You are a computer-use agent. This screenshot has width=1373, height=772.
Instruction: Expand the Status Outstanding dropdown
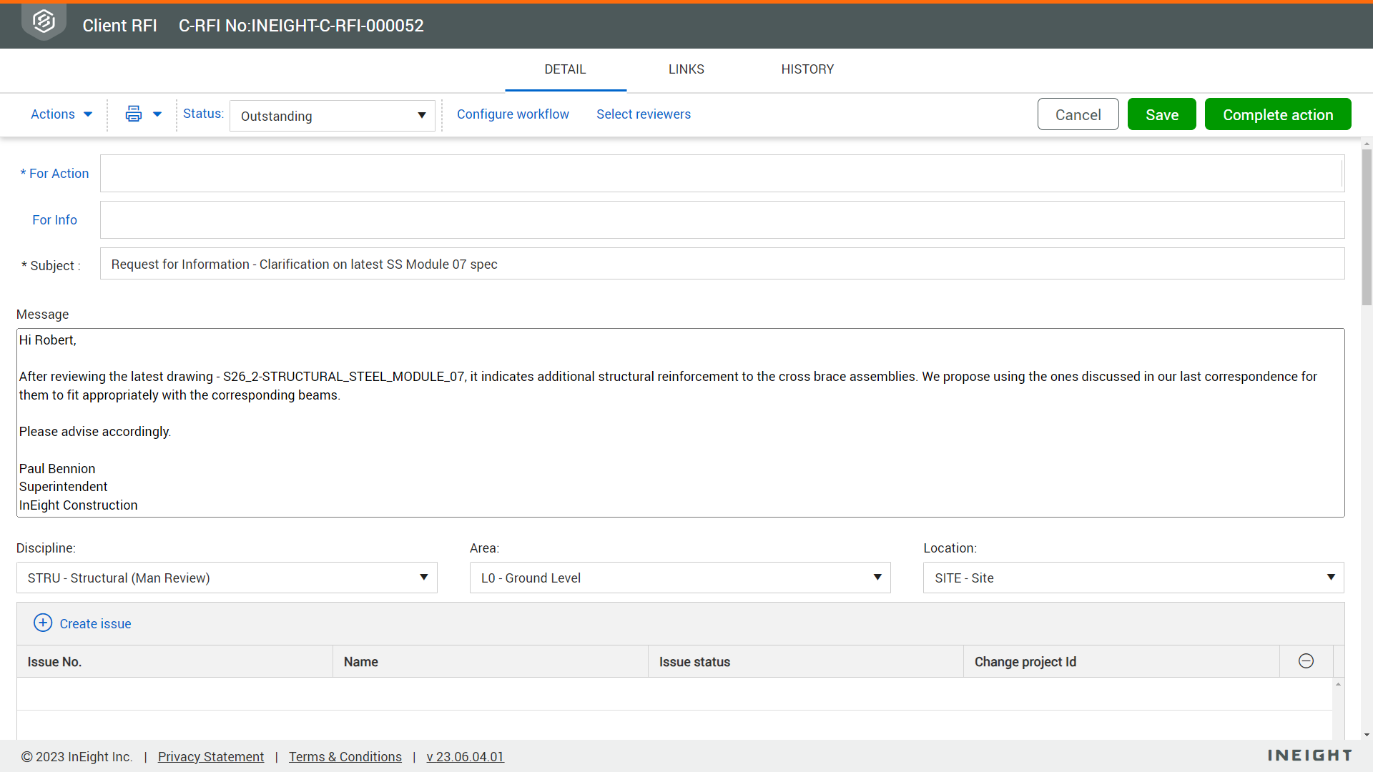pos(333,116)
